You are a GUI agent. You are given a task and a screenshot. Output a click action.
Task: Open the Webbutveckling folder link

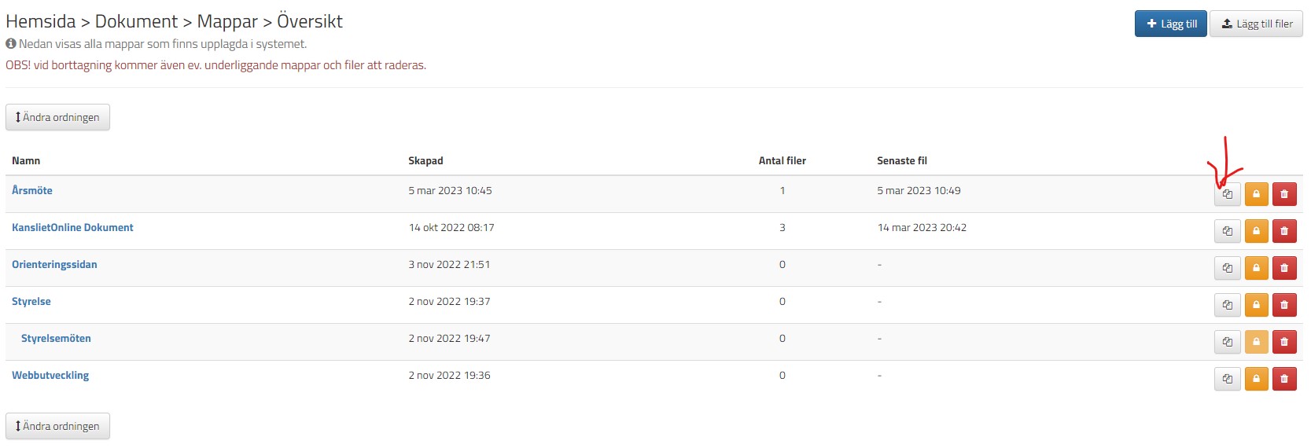click(50, 375)
